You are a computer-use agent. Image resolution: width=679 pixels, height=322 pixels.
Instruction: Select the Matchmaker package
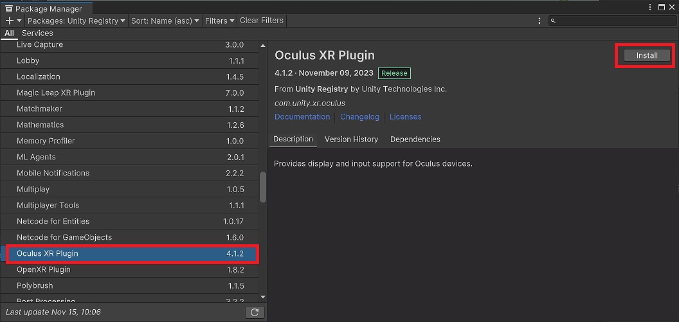point(129,109)
